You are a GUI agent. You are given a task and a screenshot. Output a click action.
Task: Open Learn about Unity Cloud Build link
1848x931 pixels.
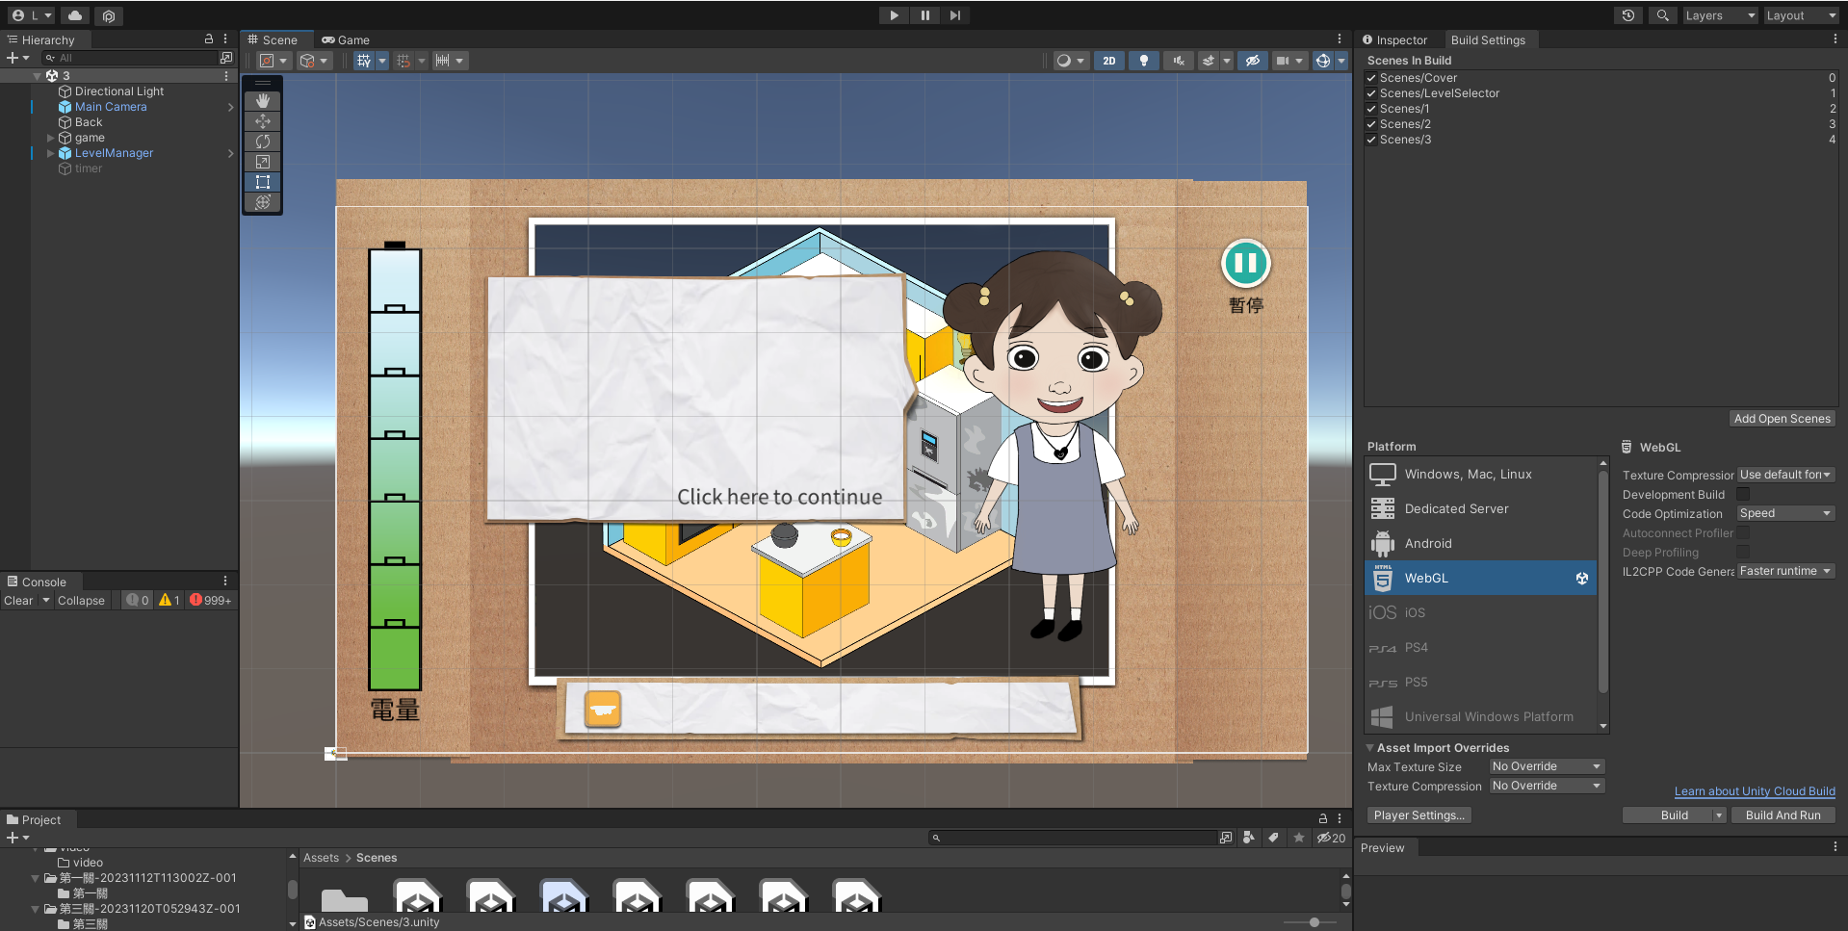point(1755,791)
